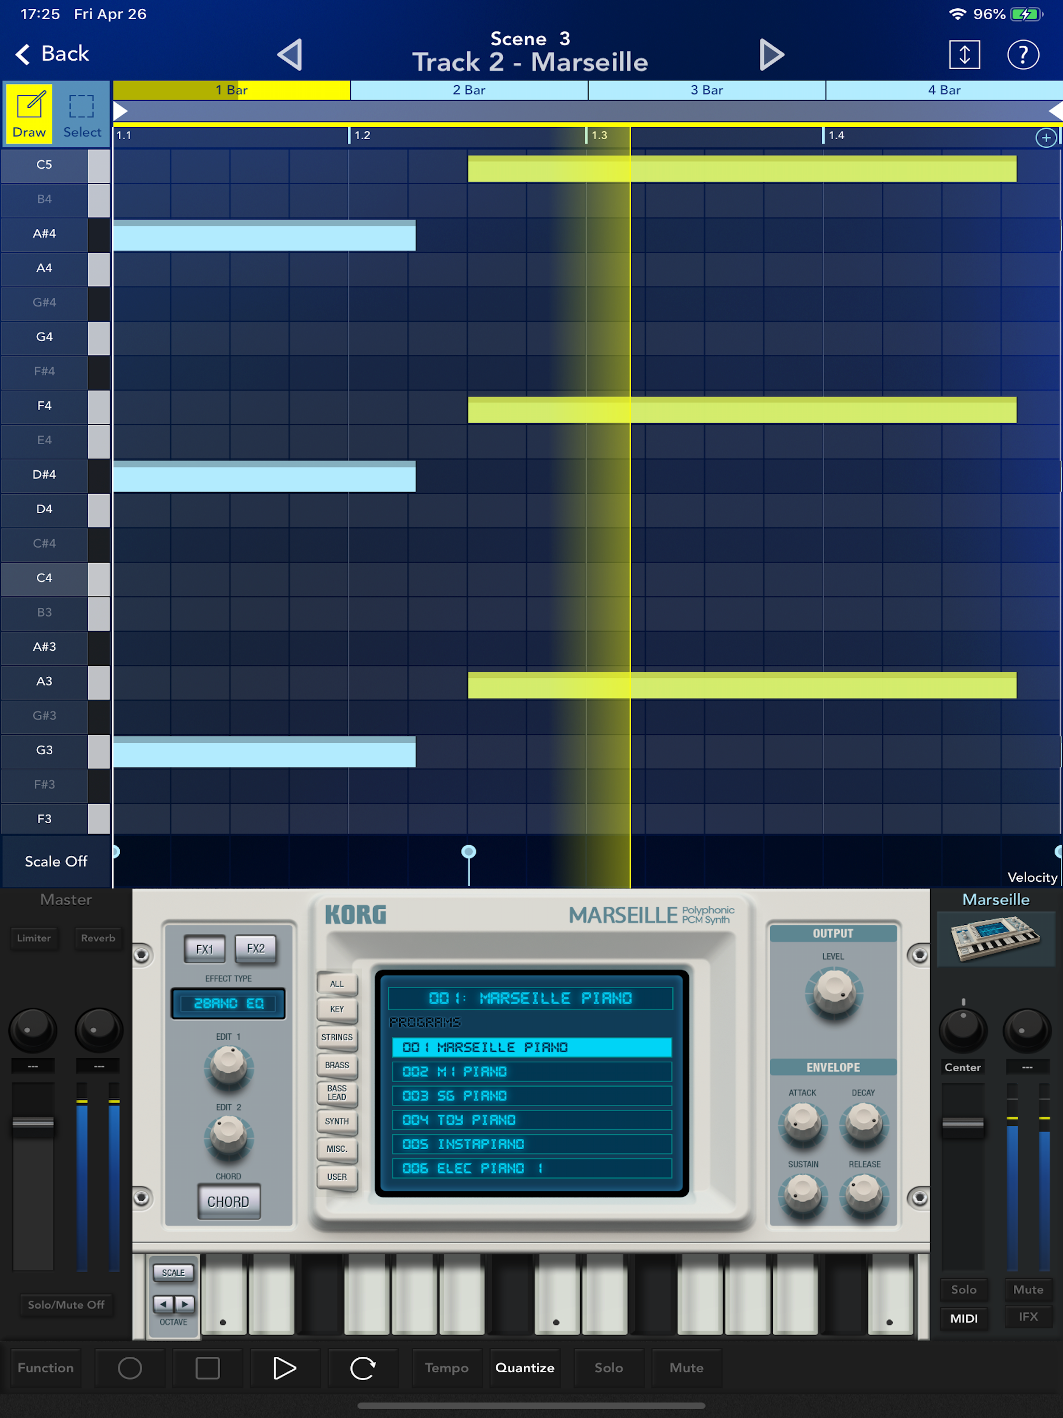This screenshot has height=1418, width=1063.
Task: Toggle Solo on the Marseille channel
Action: 963,1289
